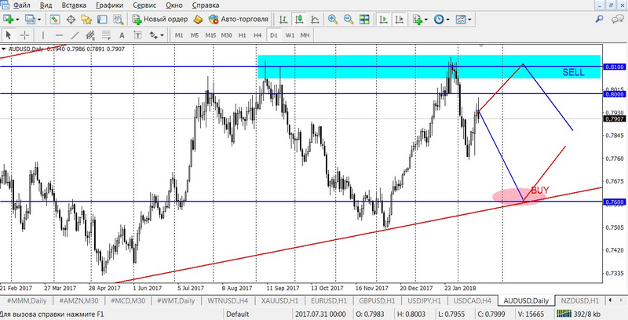Open the search magnifier icon
628x320 pixels.
pyautogui.click(x=600, y=19)
